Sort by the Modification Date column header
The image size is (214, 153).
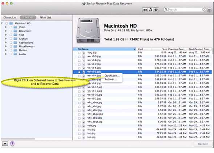200,49
